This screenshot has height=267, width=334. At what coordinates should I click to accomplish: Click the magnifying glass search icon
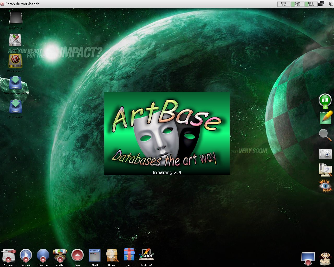click(325, 135)
